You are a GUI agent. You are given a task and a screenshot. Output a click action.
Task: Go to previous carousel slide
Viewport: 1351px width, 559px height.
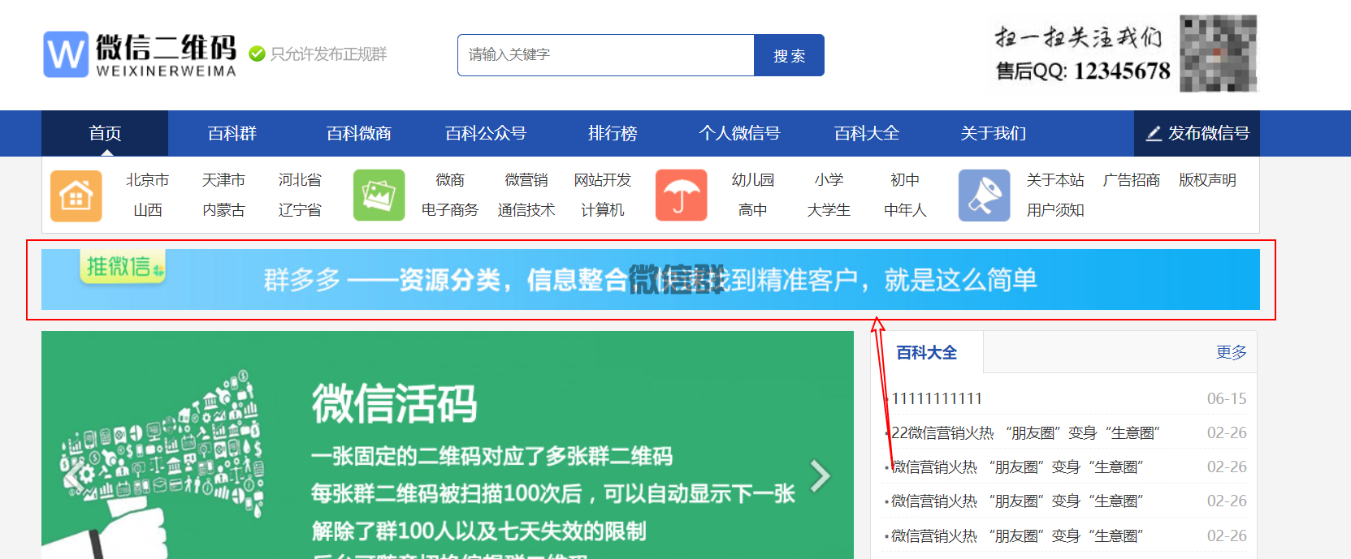point(74,475)
